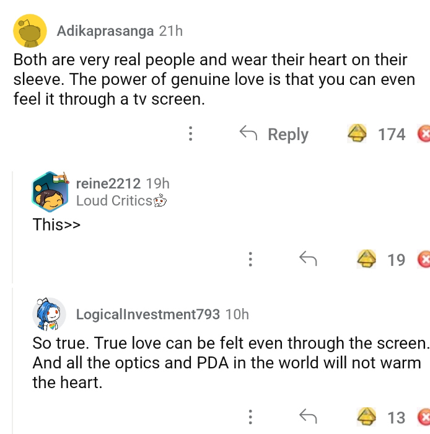Screen dimensions: 430x434
Task: Visit the Adikaprasanga username link
Action: [105, 30]
